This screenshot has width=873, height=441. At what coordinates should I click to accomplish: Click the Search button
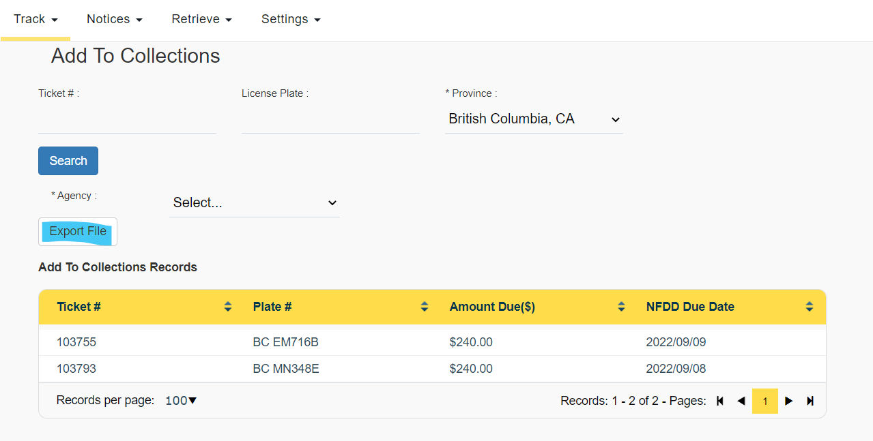coord(68,161)
